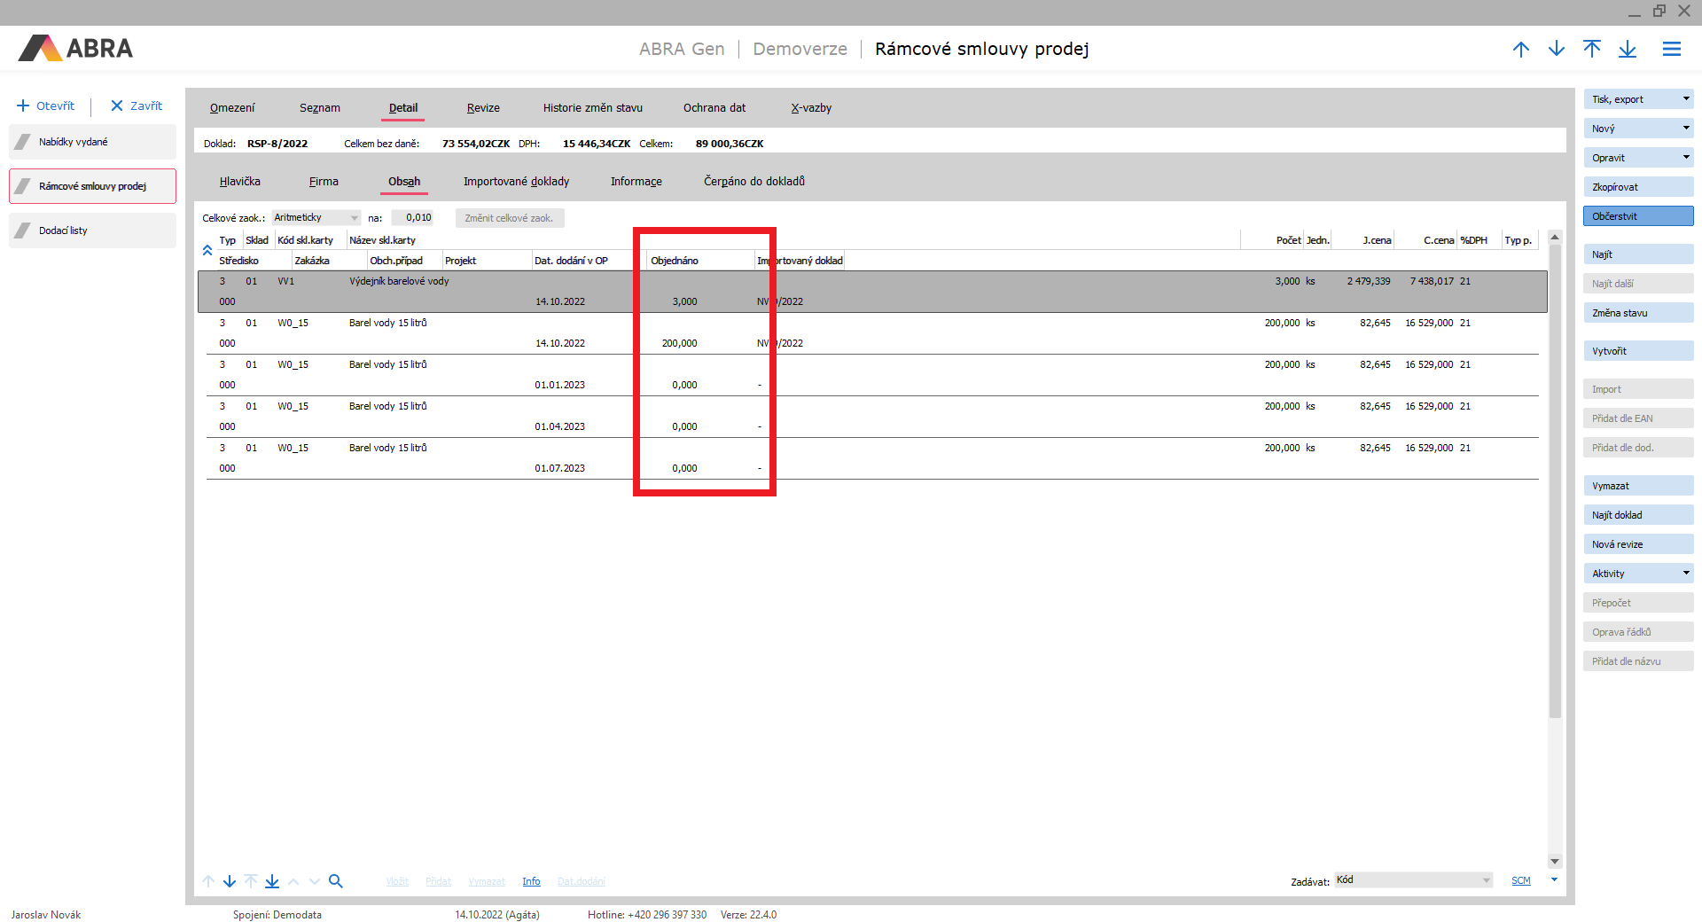
Task: Click the Info link below the table
Action: coord(531,881)
